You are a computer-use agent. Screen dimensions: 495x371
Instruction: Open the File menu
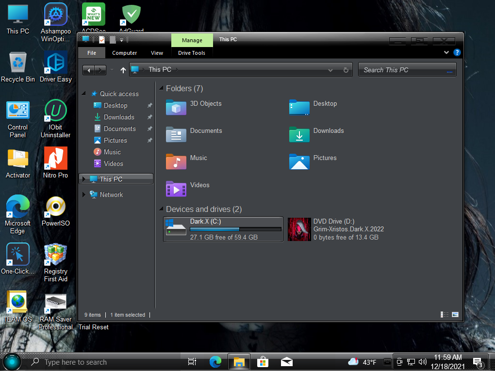pyautogui.click(x=92, y=53)
